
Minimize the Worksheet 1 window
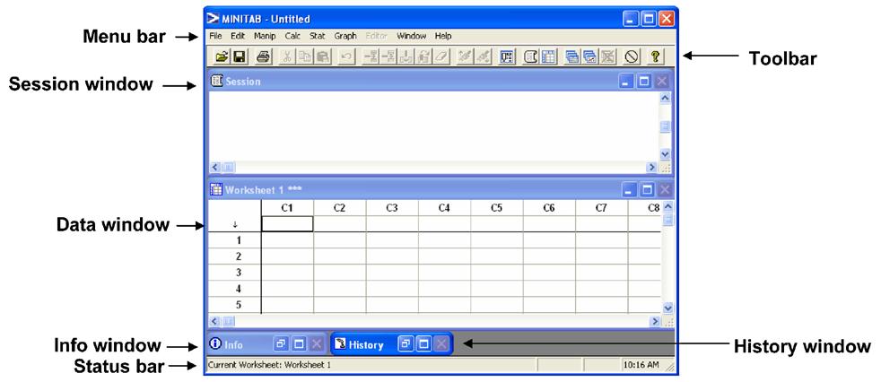pyautogui.click(x=630, y=190)
